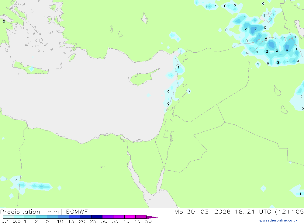This screenshot has height=223, width=304.
Task: Click the "35" legend scale label
Action: [x=115, y=221]
